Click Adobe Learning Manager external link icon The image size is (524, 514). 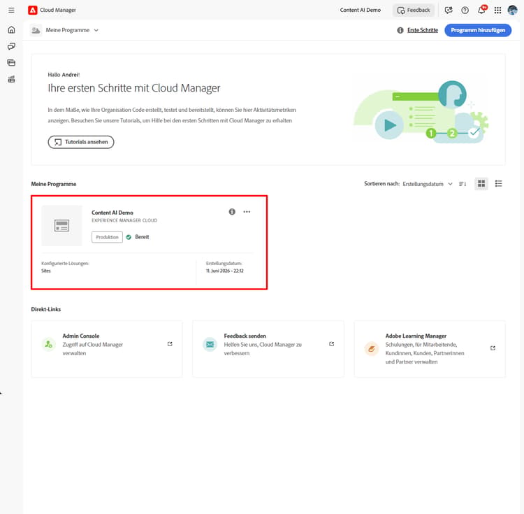pyautogui.click(x=493, y=348)
